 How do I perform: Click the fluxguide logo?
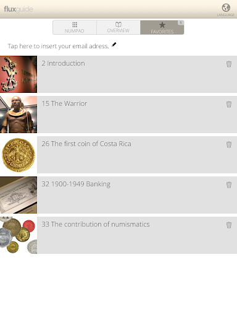[x=19, y=9]
